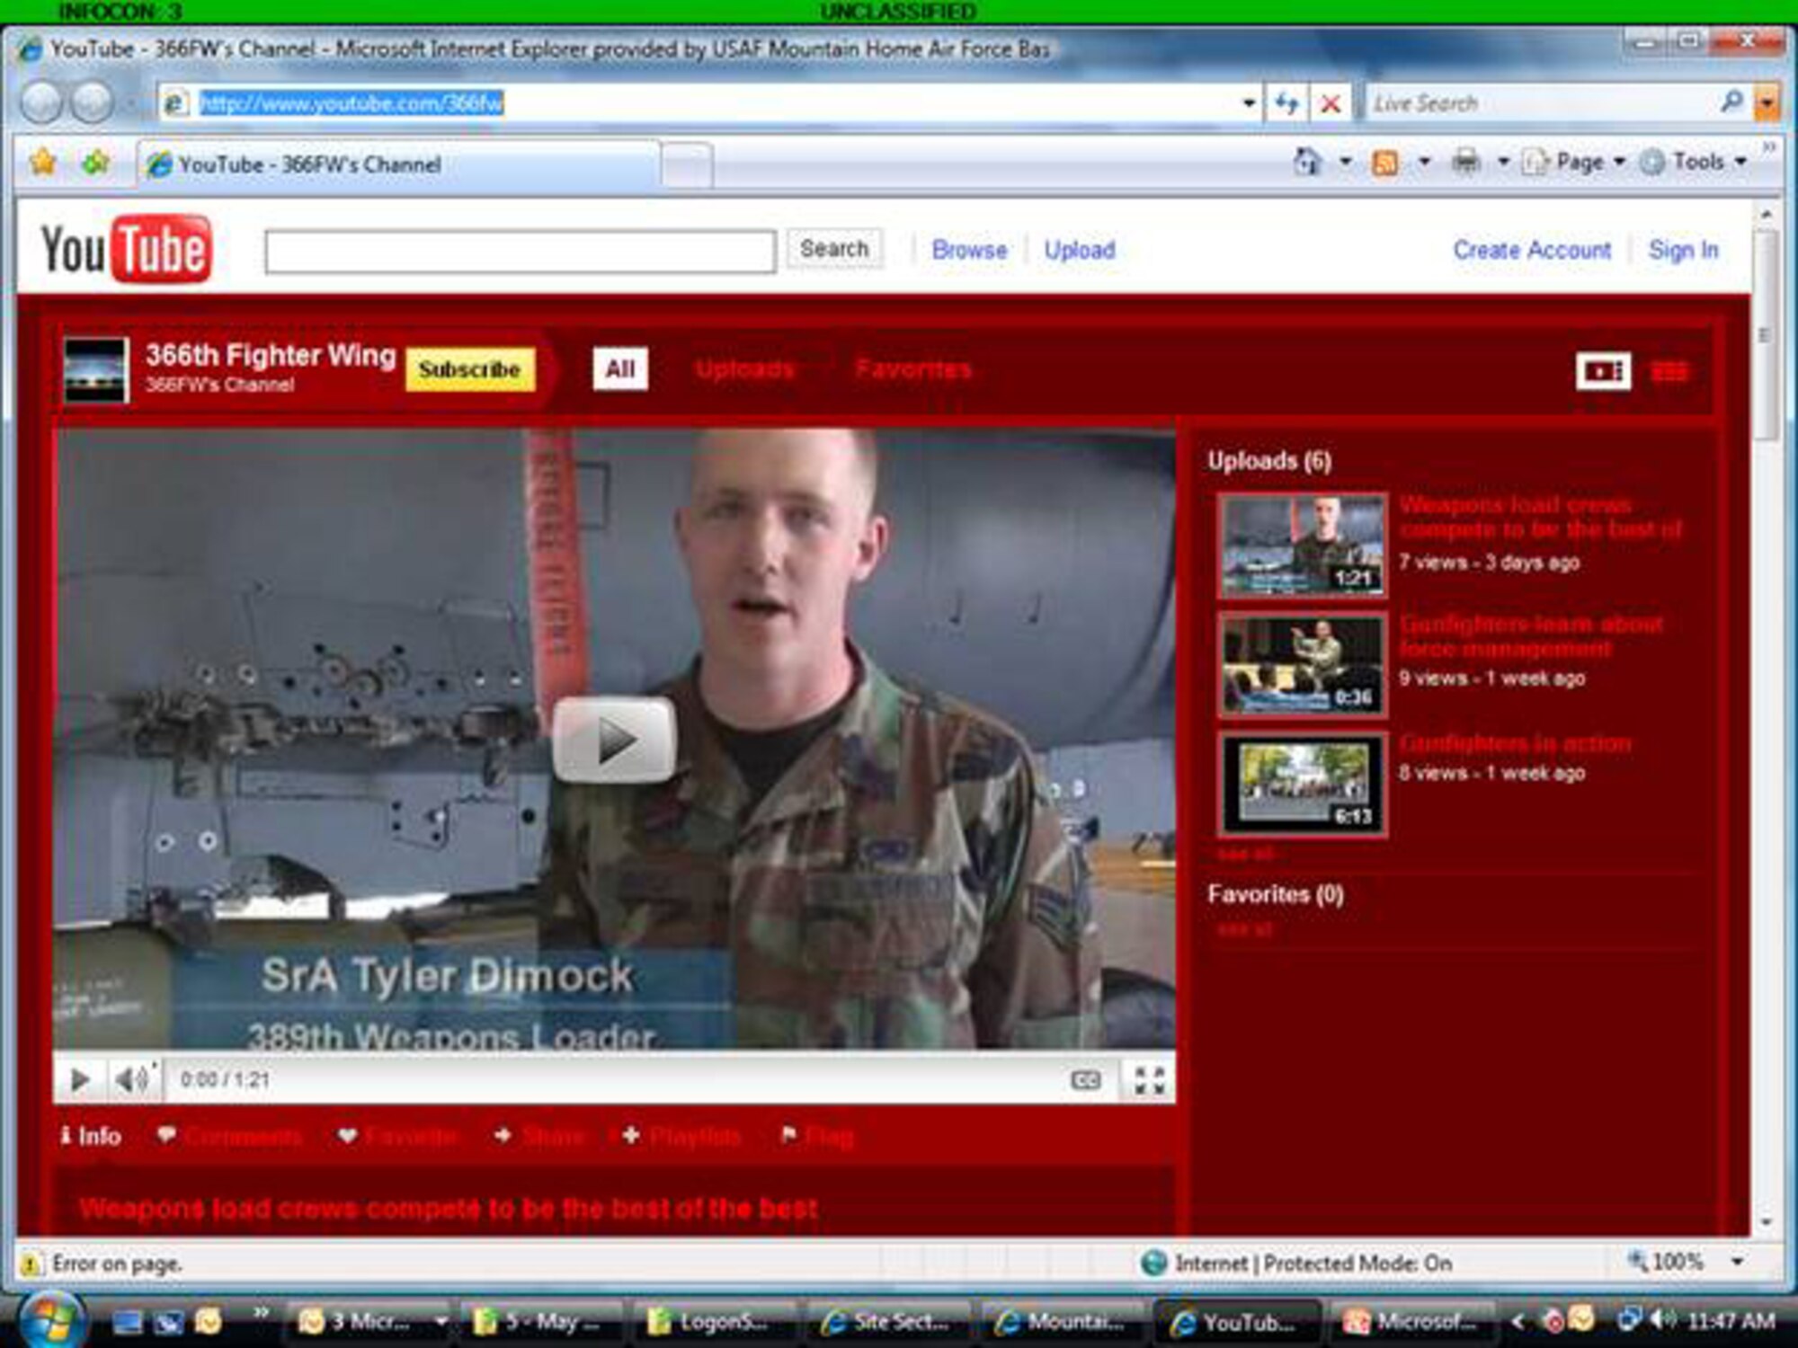This screenshot has height=1348, width=1798.
Task: Open the RSS feeds icon
Action: [1384, 163]
